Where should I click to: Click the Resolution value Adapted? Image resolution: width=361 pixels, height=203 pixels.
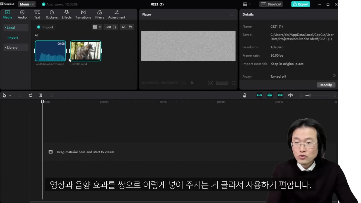click(277, 47)
